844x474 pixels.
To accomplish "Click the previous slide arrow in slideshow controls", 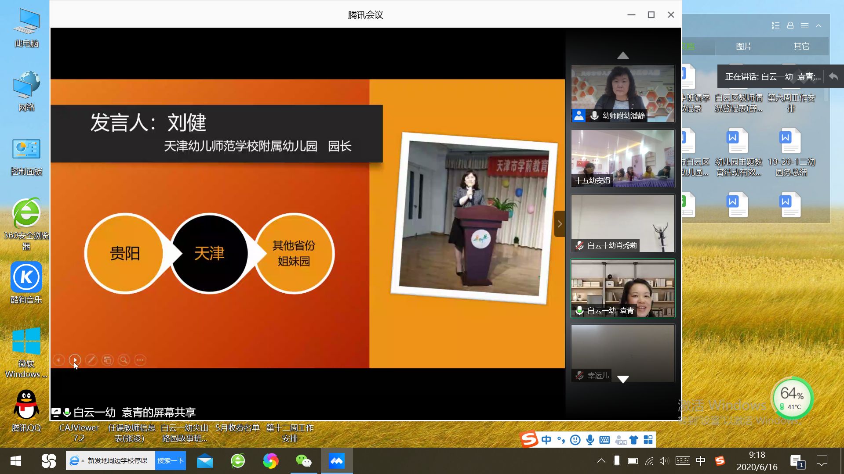I will pyautogui.click(x=58, y=360).
